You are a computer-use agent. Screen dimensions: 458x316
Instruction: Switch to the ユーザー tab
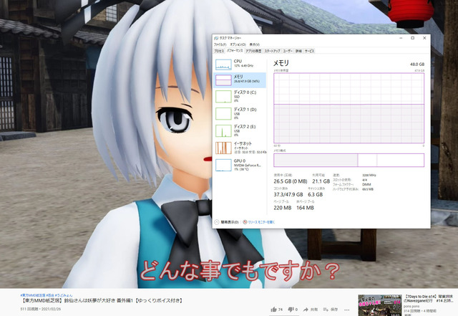click(x=288, y=51)
